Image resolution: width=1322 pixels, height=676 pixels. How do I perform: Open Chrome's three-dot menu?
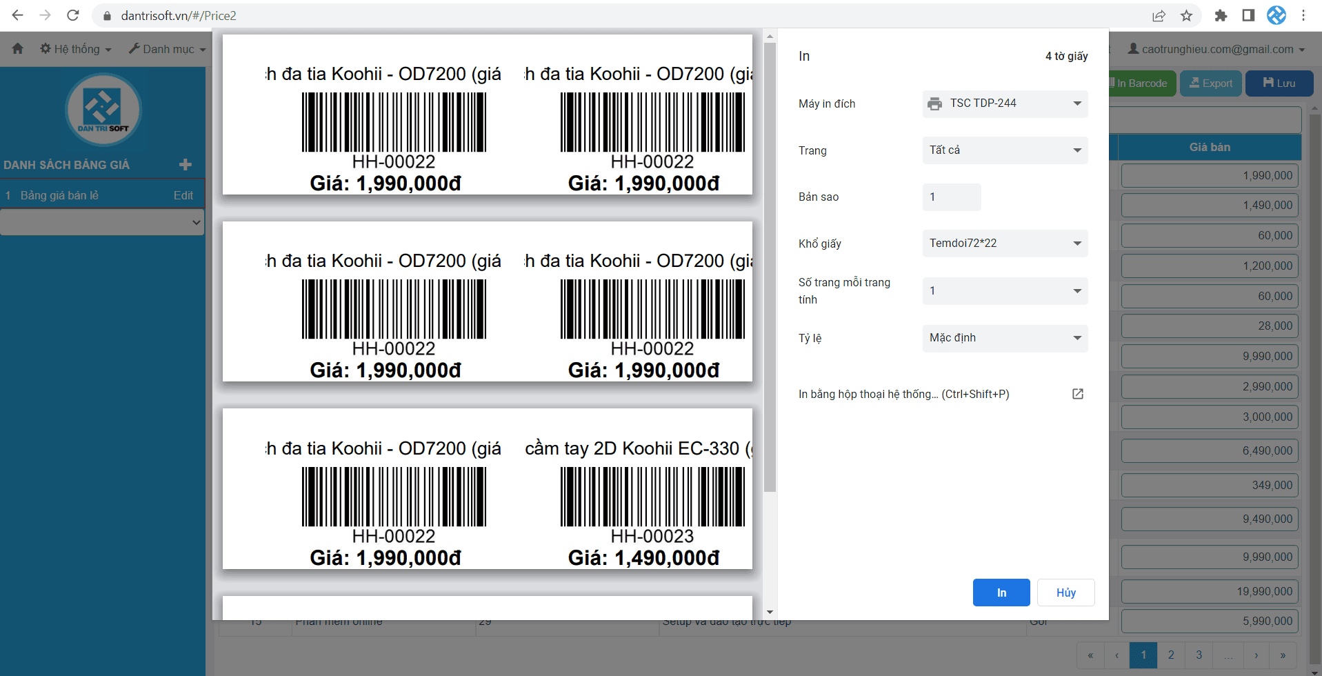click(1303, 16)
